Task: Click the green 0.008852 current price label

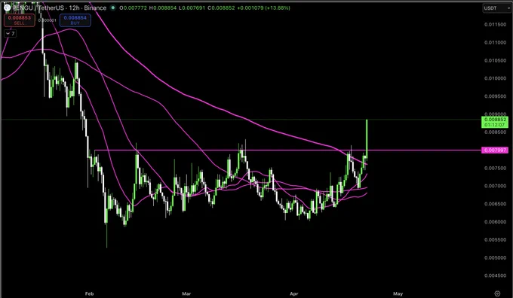Action: pos(494,122)
